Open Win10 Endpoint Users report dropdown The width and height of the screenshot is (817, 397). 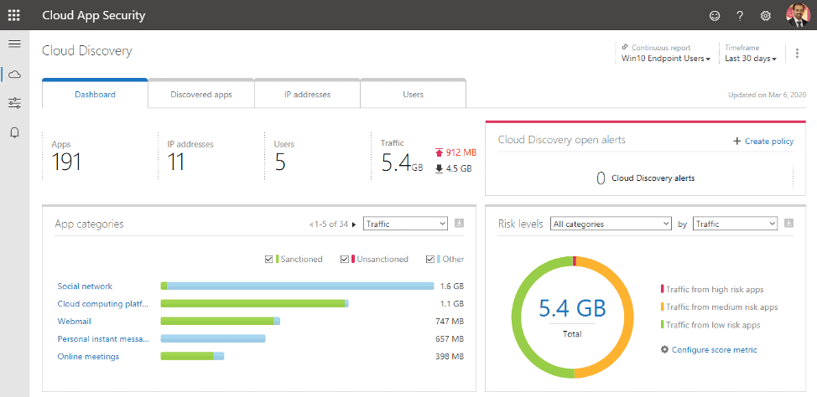click(666, 59)
